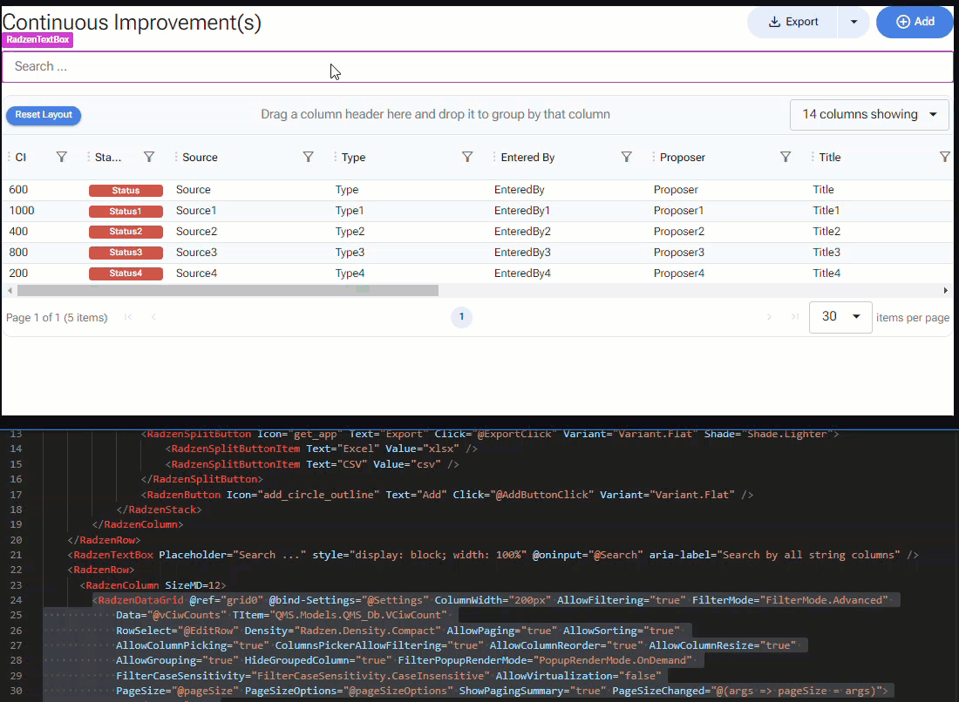Click the Reset Layout button

point(44,115)
